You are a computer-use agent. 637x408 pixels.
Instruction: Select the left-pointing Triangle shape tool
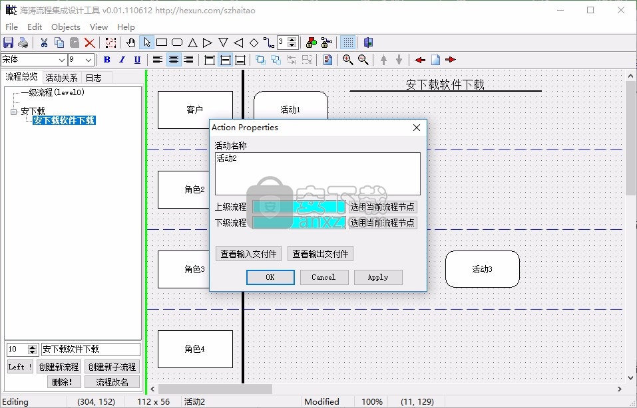[238, 42]
